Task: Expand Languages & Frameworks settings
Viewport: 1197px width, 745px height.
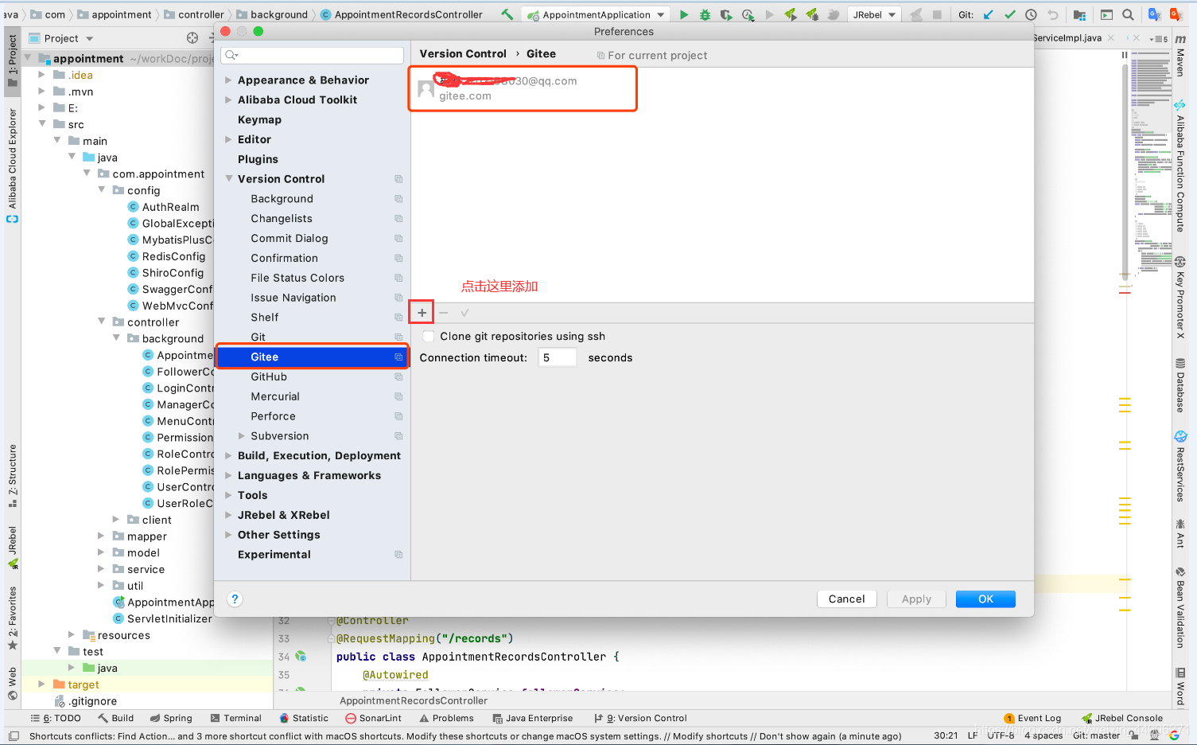Action: 228,476
